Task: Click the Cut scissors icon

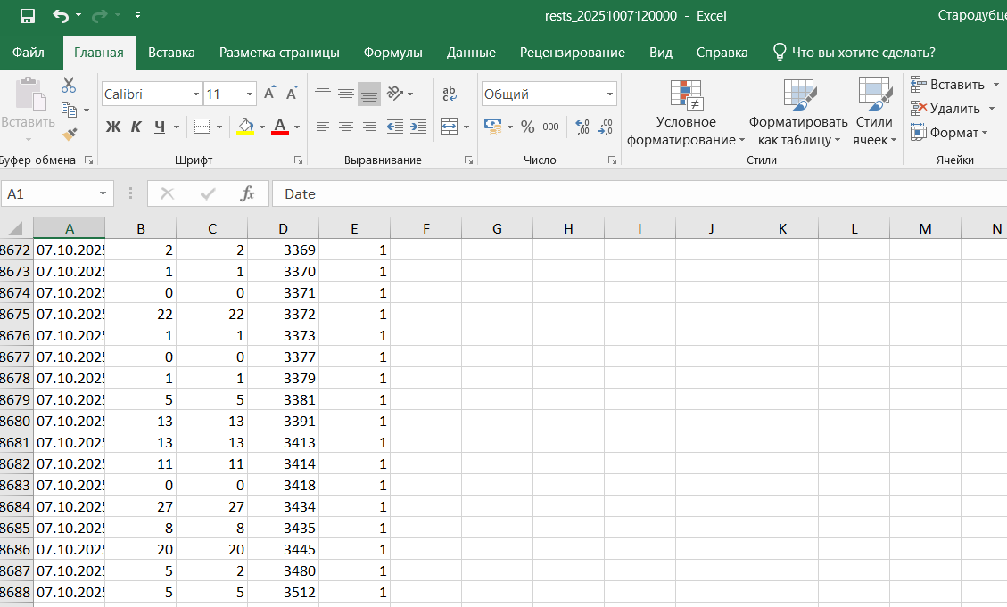Action: (x=69, y=85)
